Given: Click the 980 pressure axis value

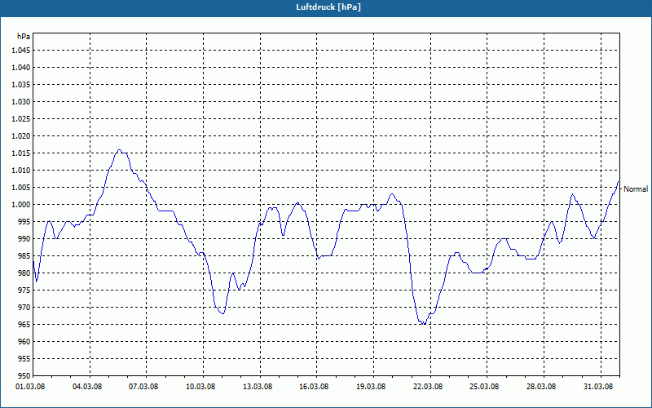Looking at the screenshot, I should pos(24,273).
